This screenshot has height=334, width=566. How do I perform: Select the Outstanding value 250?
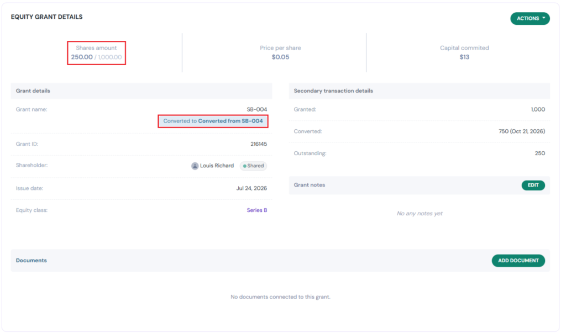[x=539, y=153]
